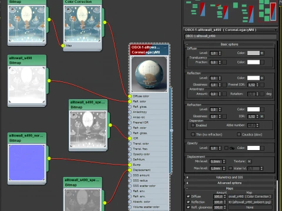Uncheck the Reflection map checkbox in Maps
The width and height of the screenshot is (282, 211).
[x=189, y=202]
